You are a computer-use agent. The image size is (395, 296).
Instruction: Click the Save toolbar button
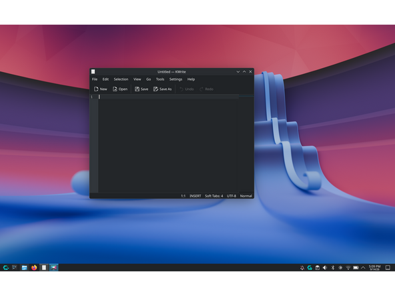coord(141,89)
